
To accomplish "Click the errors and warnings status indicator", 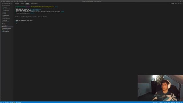I will click(x=7, y=102).
